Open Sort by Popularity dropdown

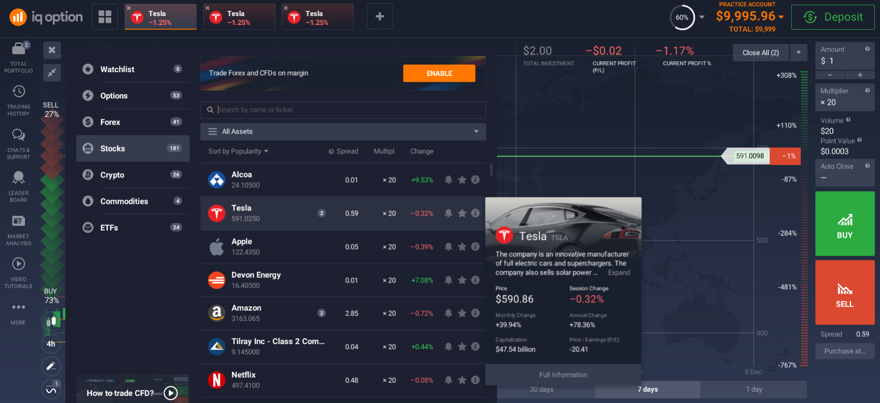[x=239, y=151]
